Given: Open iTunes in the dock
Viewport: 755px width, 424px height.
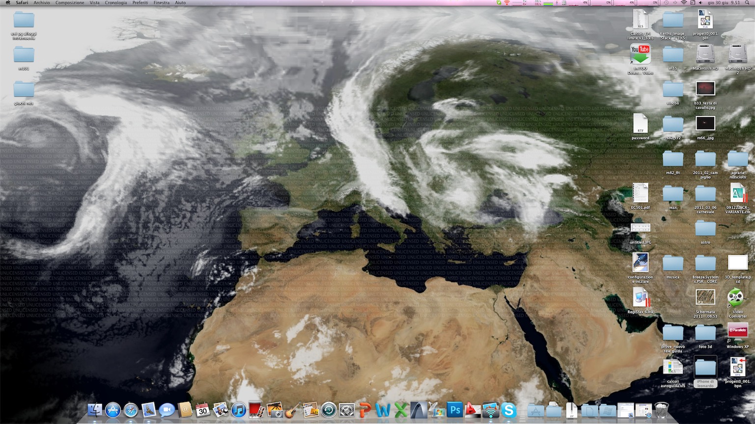Looking at the screenshot, I should point(239,410).
